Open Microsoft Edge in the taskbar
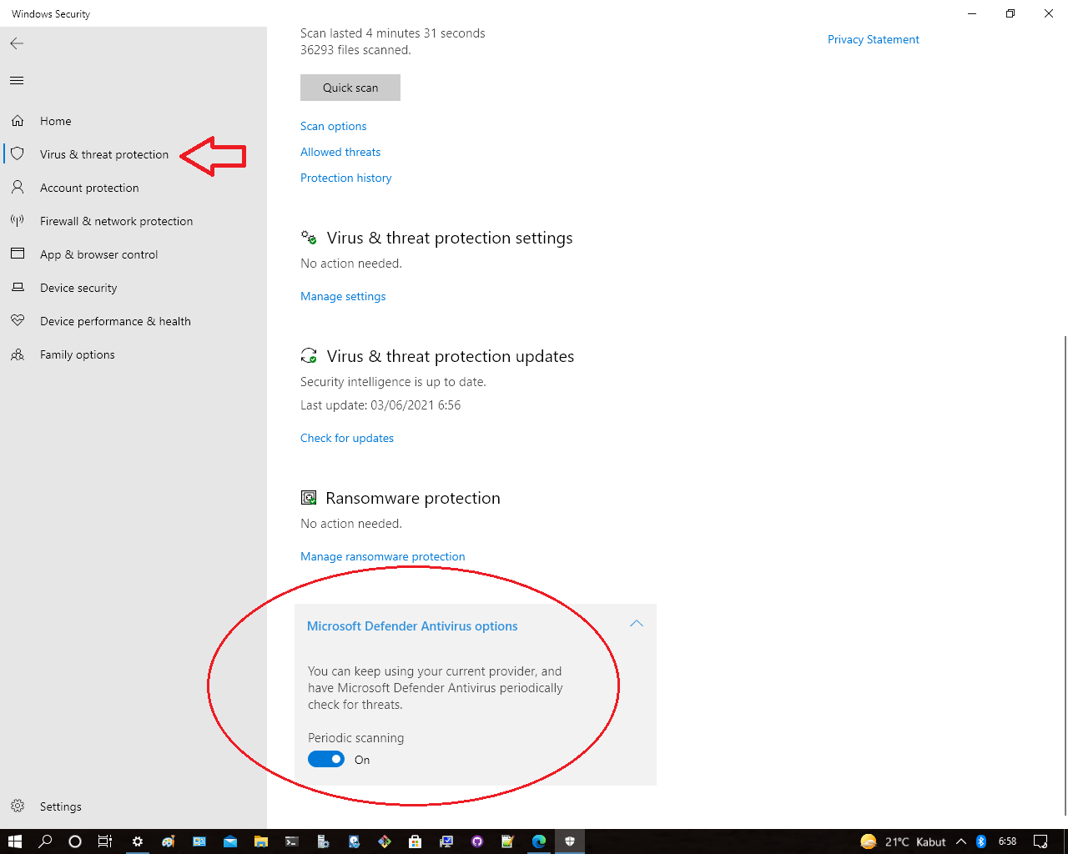Image resolution: width=1068 pixels, height=854 pixels. 539,841
